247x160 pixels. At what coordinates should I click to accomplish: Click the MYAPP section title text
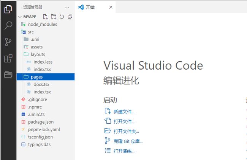pos(30,17)
